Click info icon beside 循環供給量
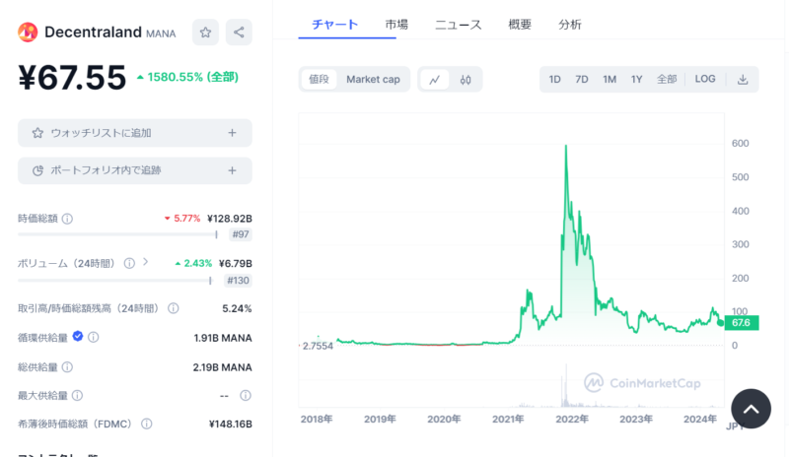This screenshot has height=457, width=789. (x=93, y=337)
